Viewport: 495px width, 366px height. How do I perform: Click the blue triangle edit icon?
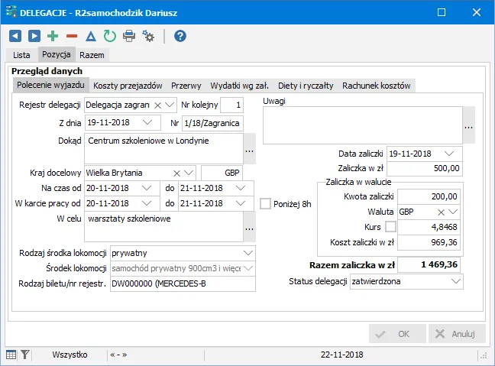[91, 36]
